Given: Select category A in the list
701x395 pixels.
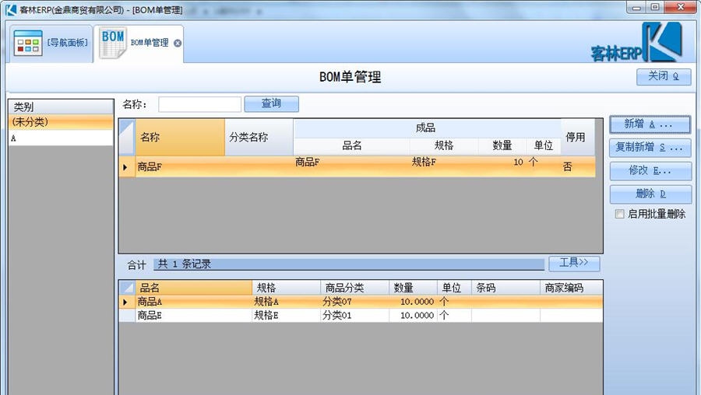Looking at the screenshot, I should pyautogui.click(x=61, y=138).
